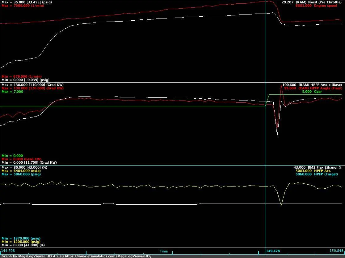Click Min = 0.000 [41.000] (%) value
Viewport: 345px width, 258px height.
click(x=23, y=245)
